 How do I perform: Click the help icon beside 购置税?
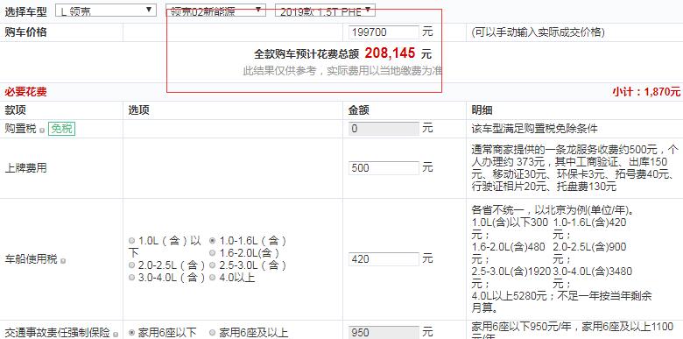(x=42, y=130)
